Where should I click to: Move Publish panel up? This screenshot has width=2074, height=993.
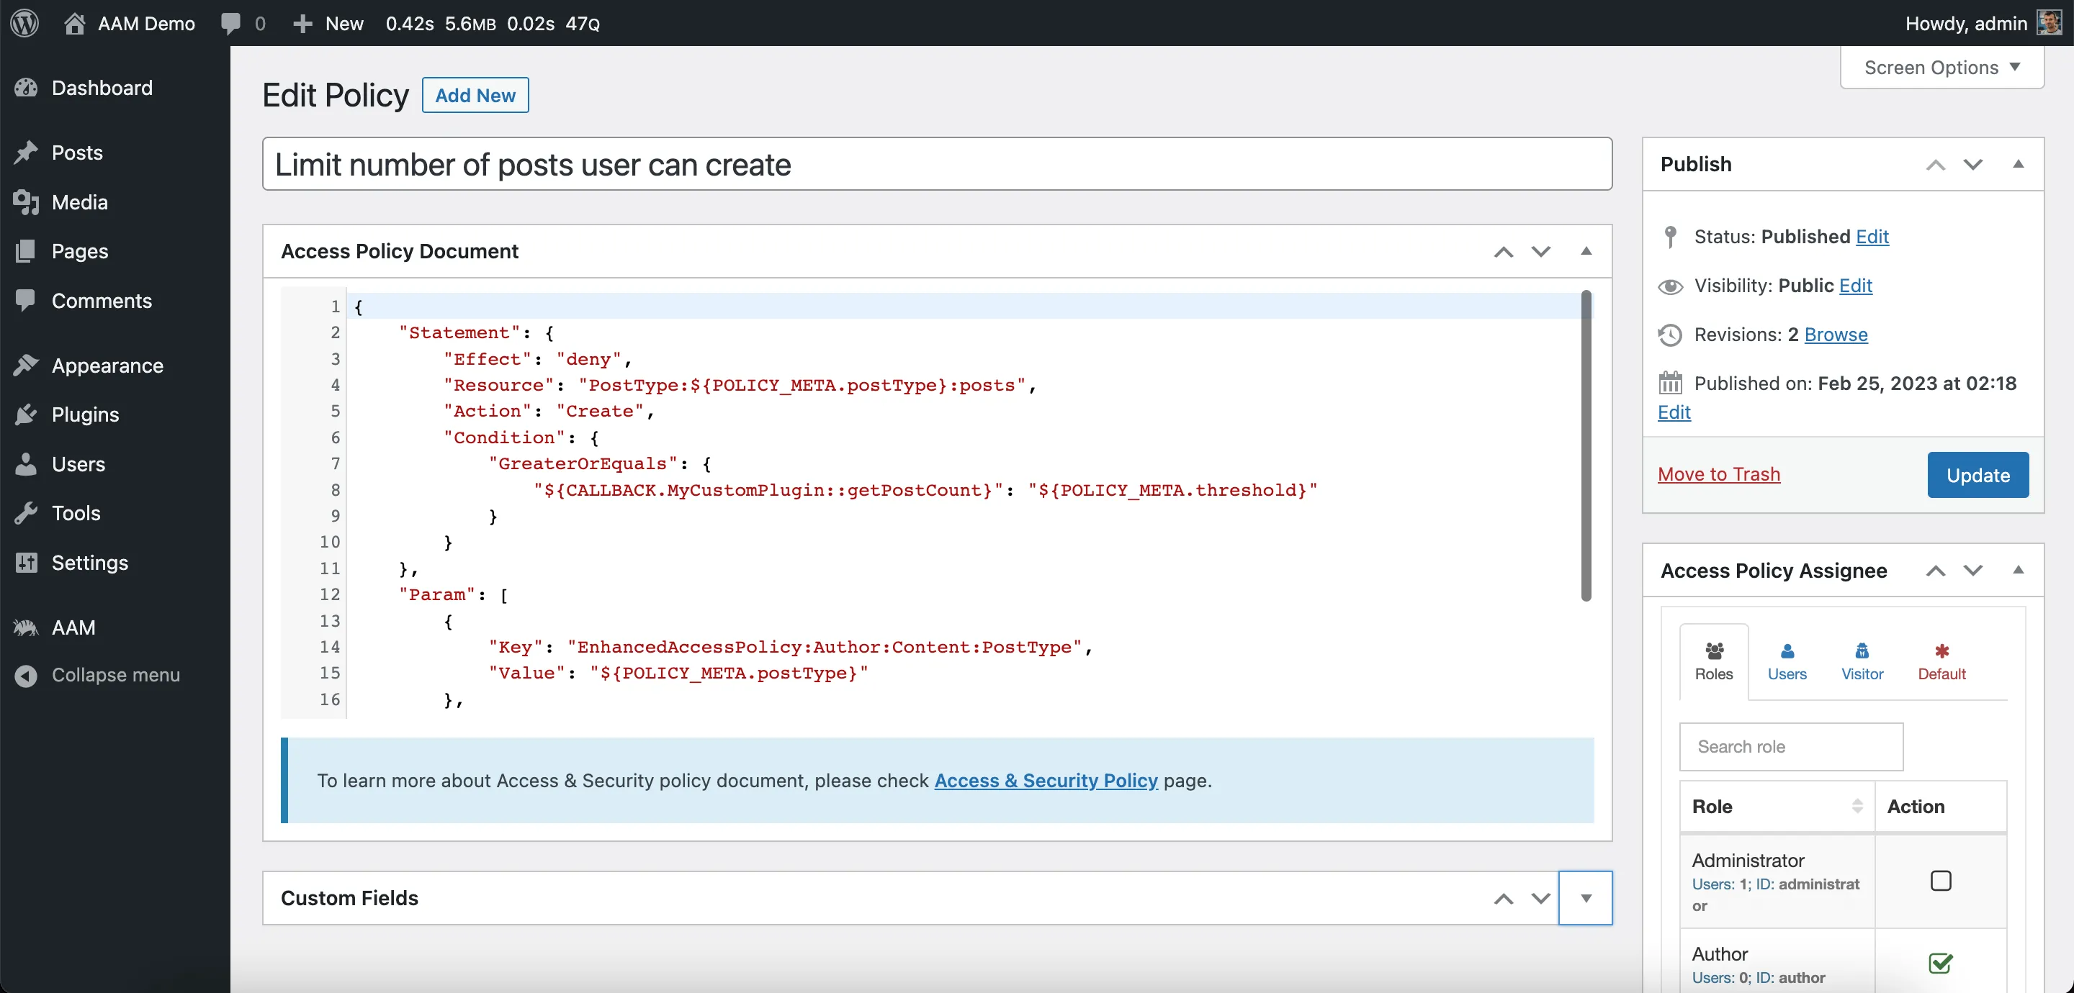coord(1935,164)
